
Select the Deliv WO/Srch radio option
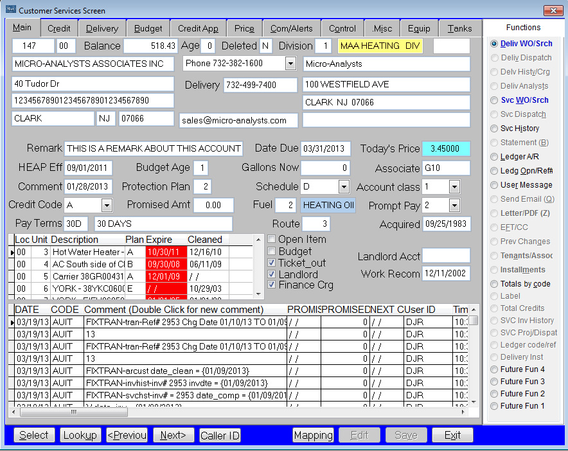pyautogui.click(x=494, y=44)
